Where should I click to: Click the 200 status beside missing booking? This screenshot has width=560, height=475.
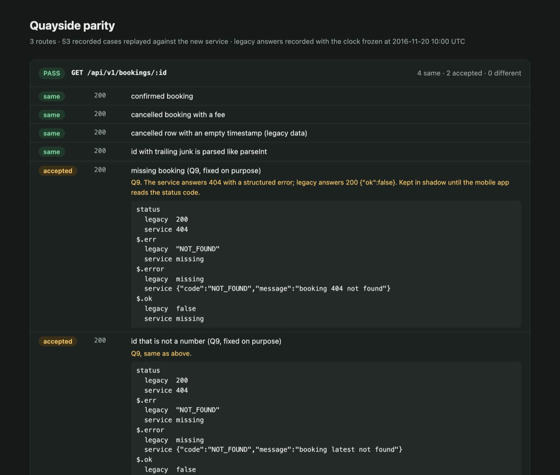tap(100, 170)
